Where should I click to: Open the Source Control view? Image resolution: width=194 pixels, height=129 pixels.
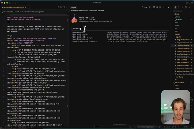coord(182,8)
